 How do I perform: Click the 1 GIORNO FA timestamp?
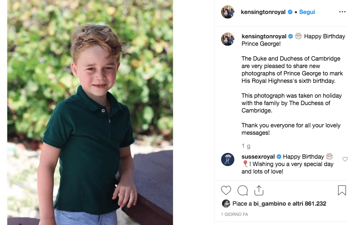pos(234,215)
